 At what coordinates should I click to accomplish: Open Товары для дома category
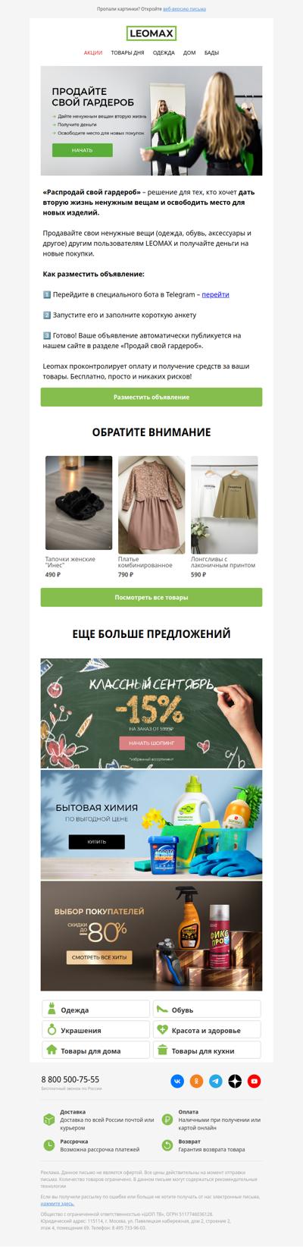pyautogui.click(x=95, y=1050)
